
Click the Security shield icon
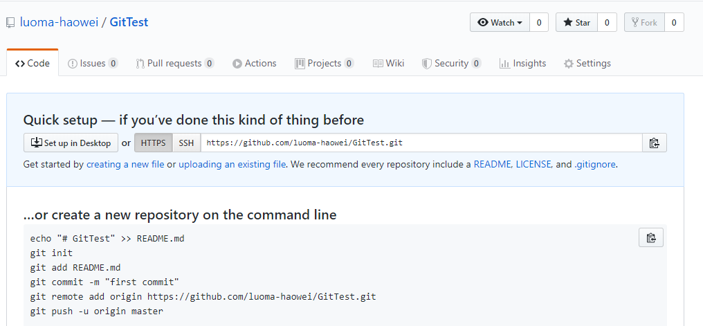[x=426, y=64]
